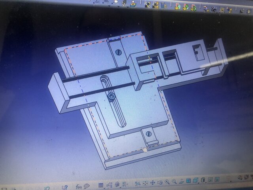The image size is (253, 190).
Task: Expand dropdown arrow under Design Table icon
Action: tap(104, 188)
